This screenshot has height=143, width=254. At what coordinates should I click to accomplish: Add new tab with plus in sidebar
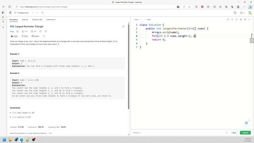(x=3, y=27)
